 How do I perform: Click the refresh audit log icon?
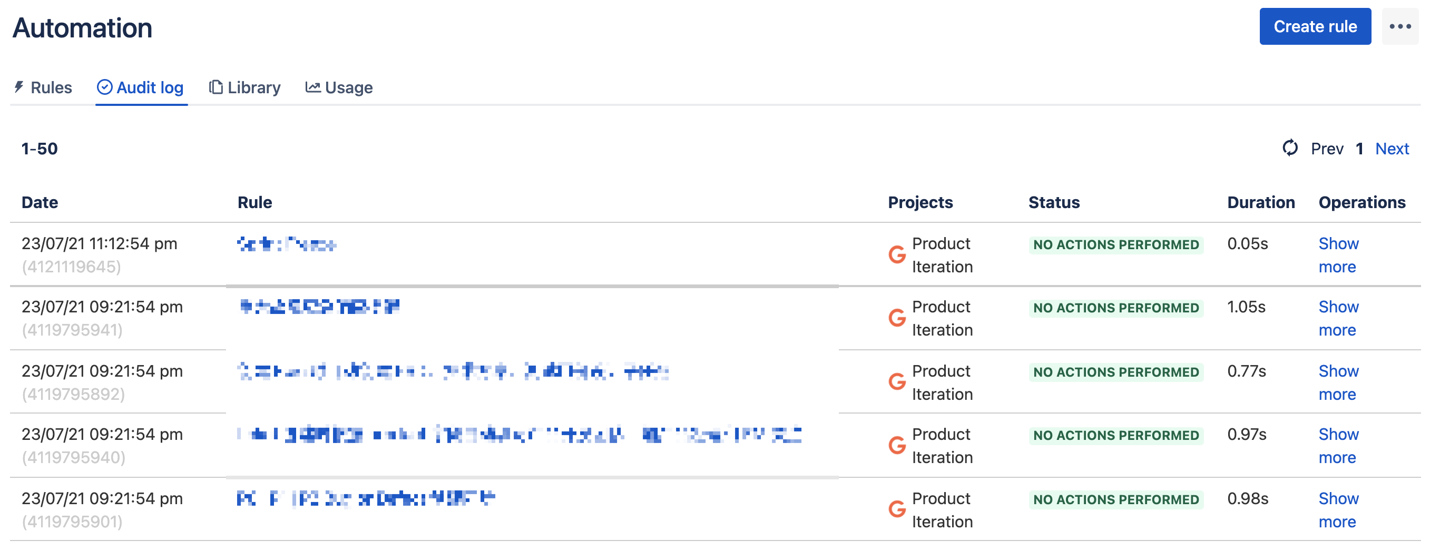1290,148
